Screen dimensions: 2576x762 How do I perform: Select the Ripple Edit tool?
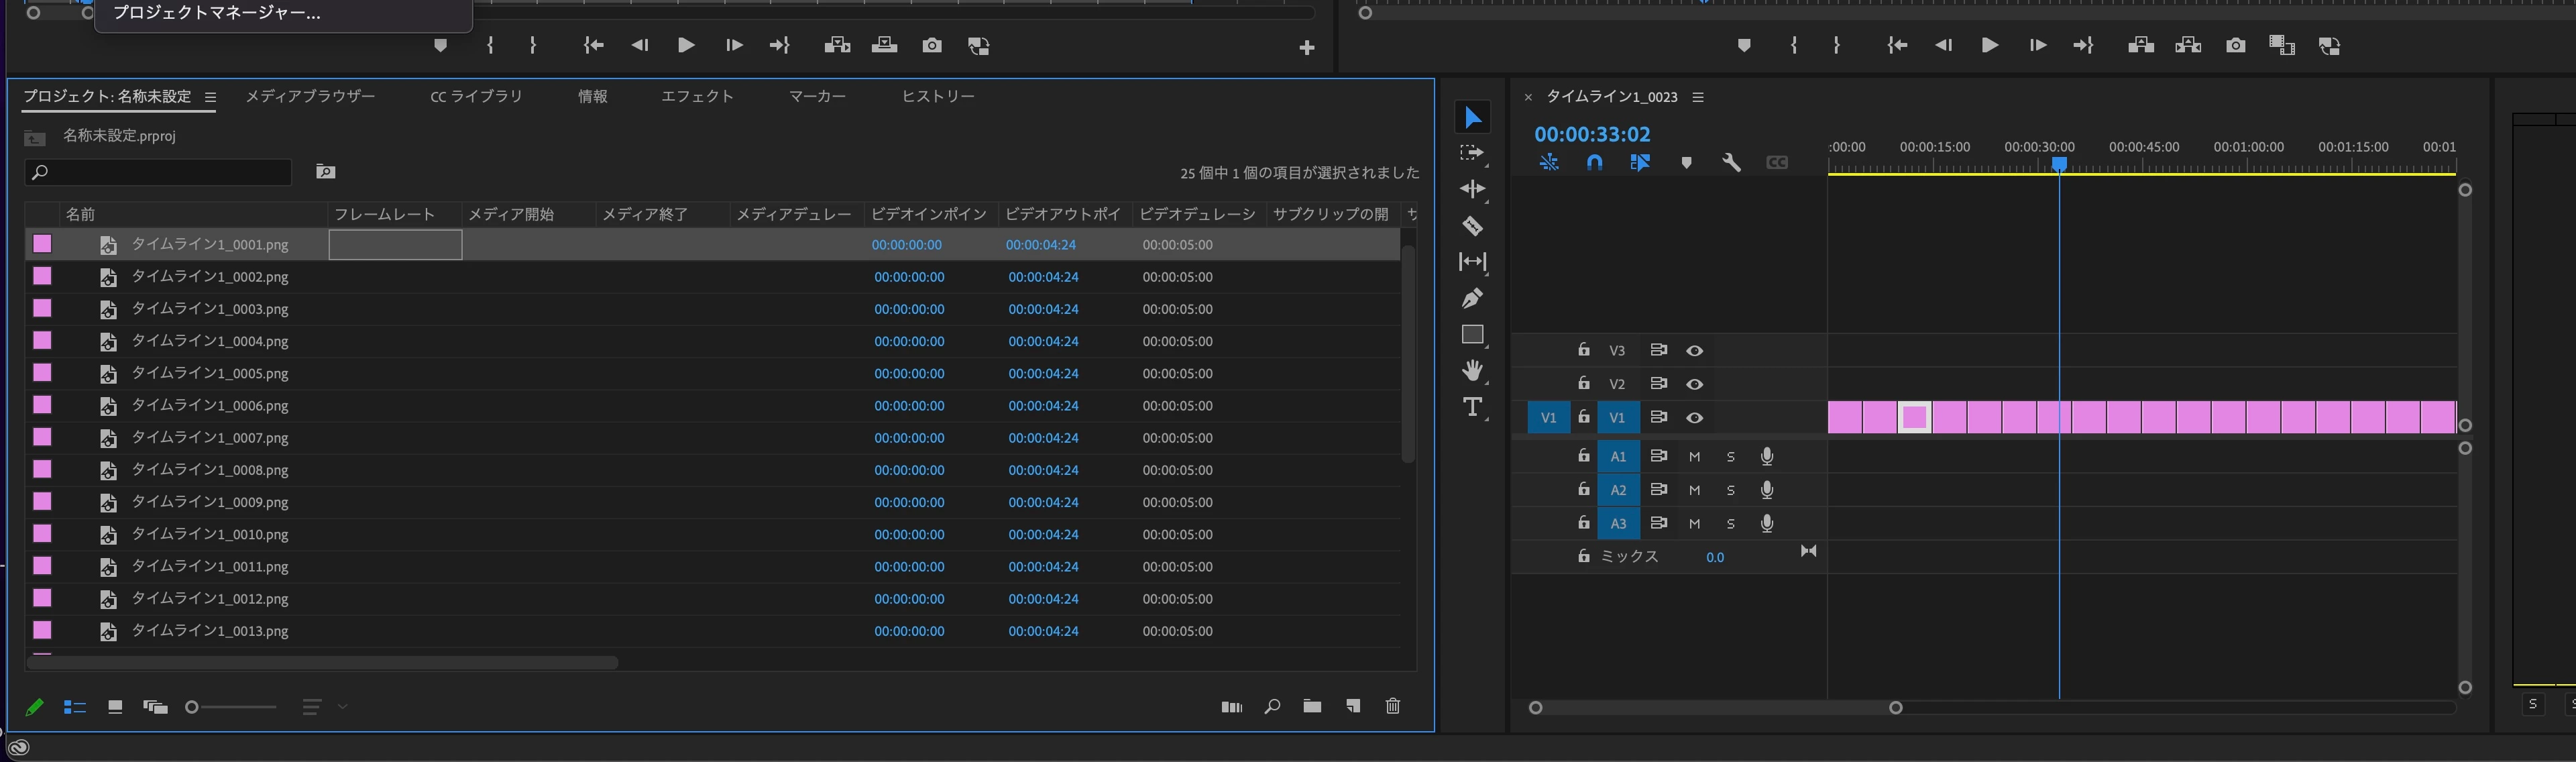[1472, 189]
